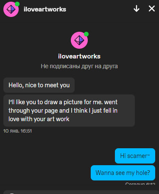Click the 'Не подписаны друг на друга' text
Viewport: 159px width, 194px height.
79,66
